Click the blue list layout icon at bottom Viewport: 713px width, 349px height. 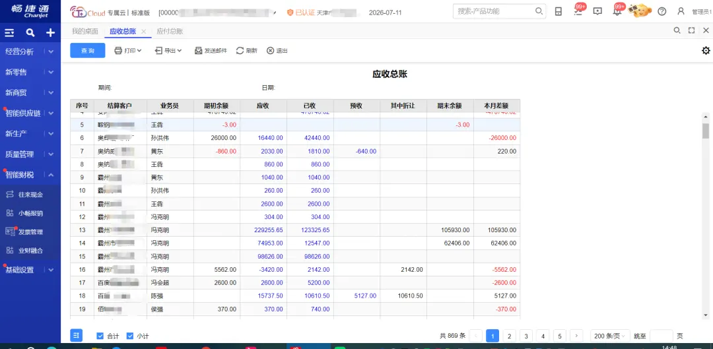tap(77, 336)
